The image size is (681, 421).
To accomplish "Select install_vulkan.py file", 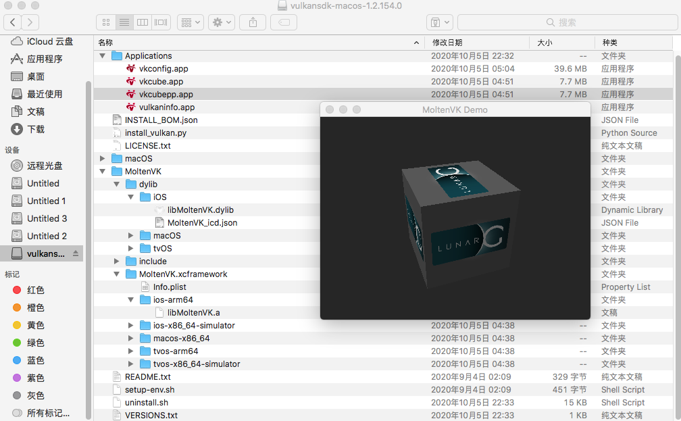I will click(155, 133).
